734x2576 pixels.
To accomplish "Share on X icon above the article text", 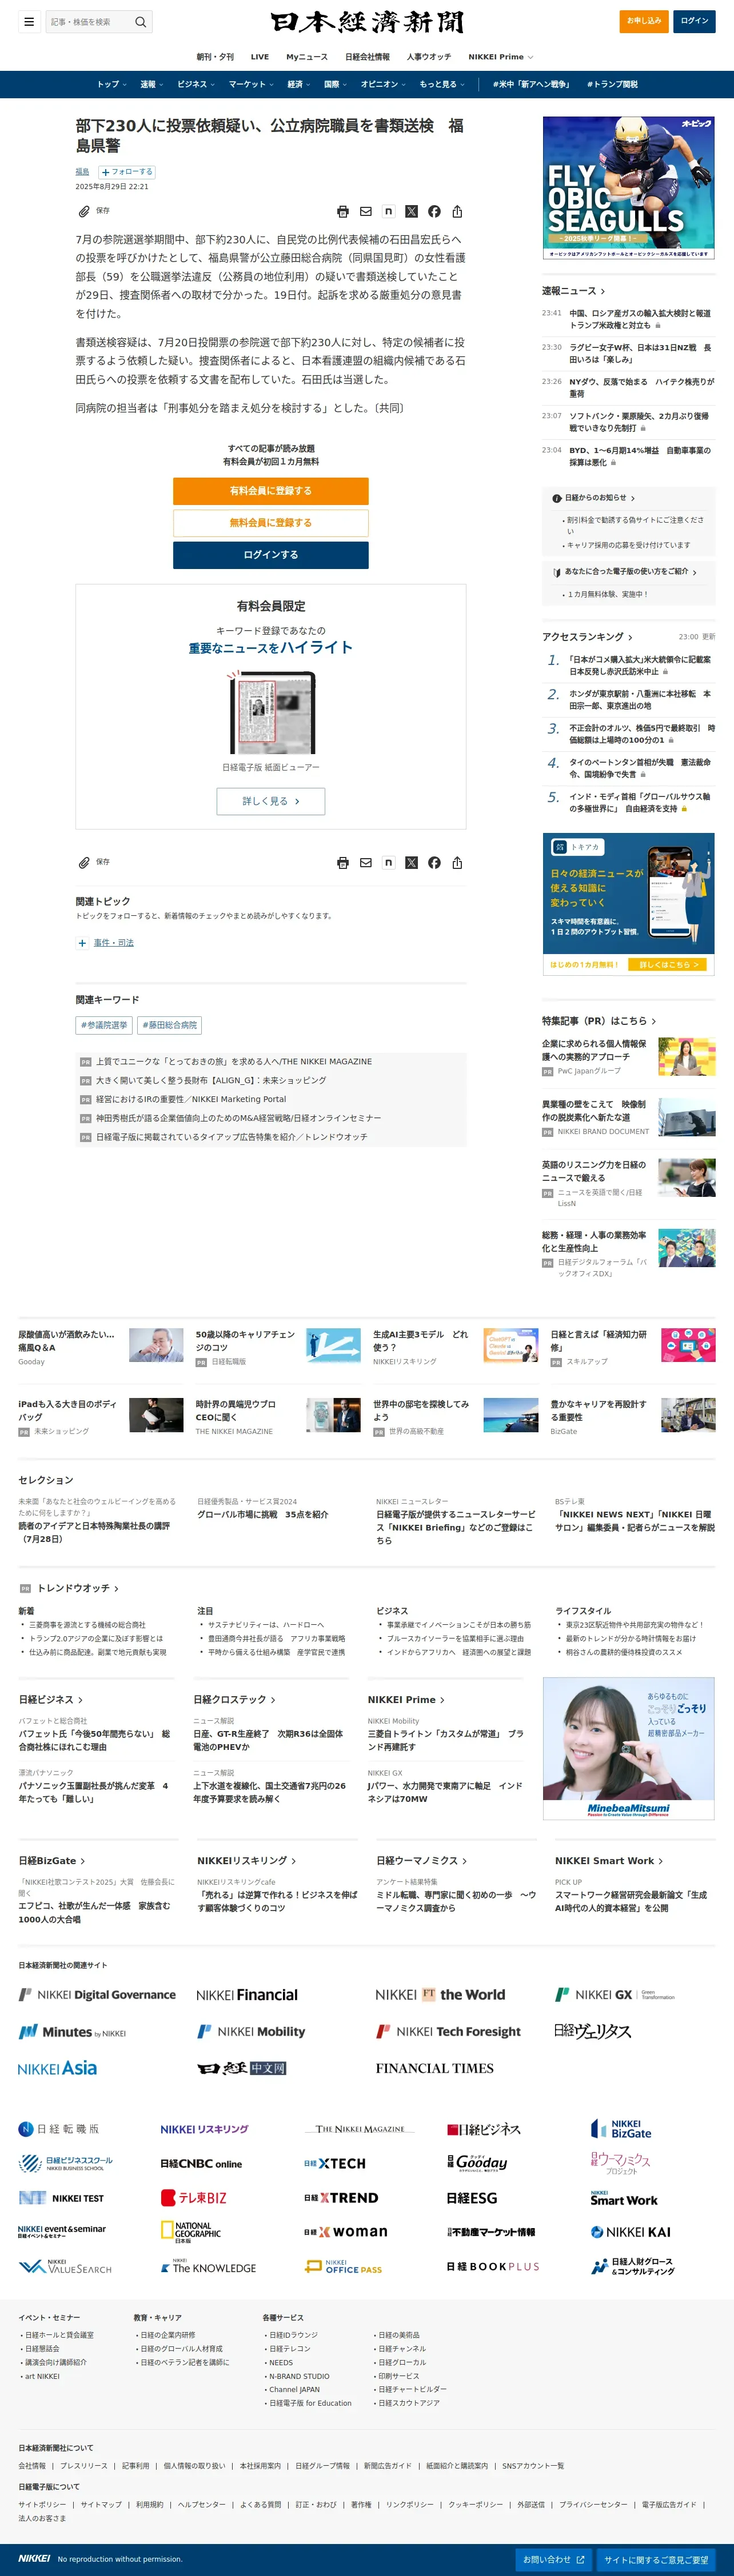I will (x=411, y=211).
